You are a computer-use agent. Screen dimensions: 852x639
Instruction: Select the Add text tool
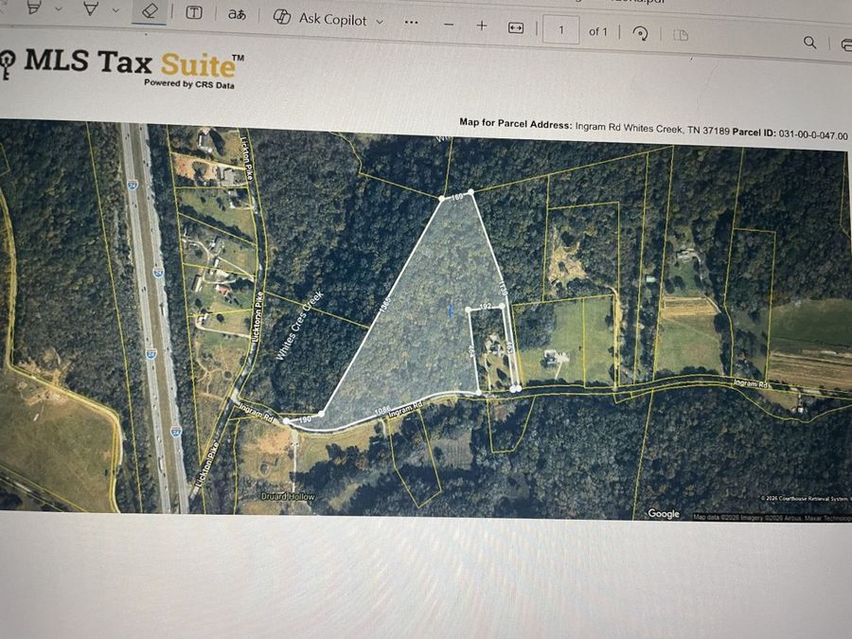click(x=194, y=13)
